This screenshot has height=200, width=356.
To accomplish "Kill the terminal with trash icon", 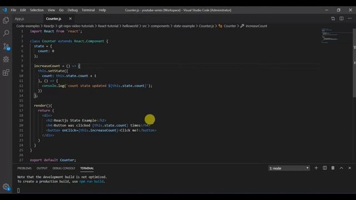I will (x=333, y=168).
